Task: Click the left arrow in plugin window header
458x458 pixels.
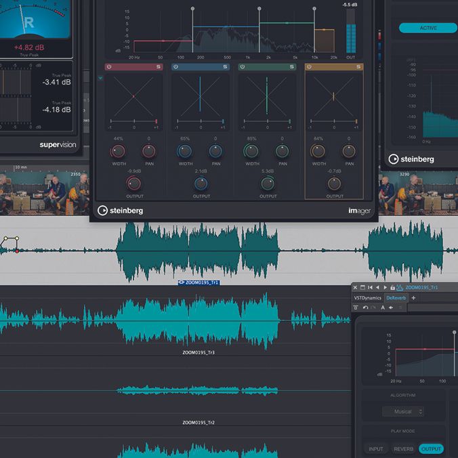Action: 377,287
